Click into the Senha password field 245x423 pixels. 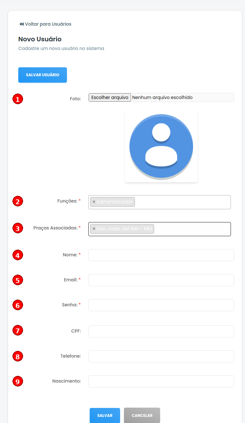pyautogui.click(x=161, y=305)
